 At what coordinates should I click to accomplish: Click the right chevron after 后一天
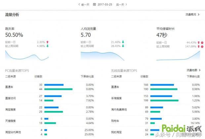tap(126, 4)
